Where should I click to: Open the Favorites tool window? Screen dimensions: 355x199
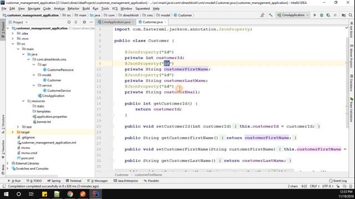[3, 149]
